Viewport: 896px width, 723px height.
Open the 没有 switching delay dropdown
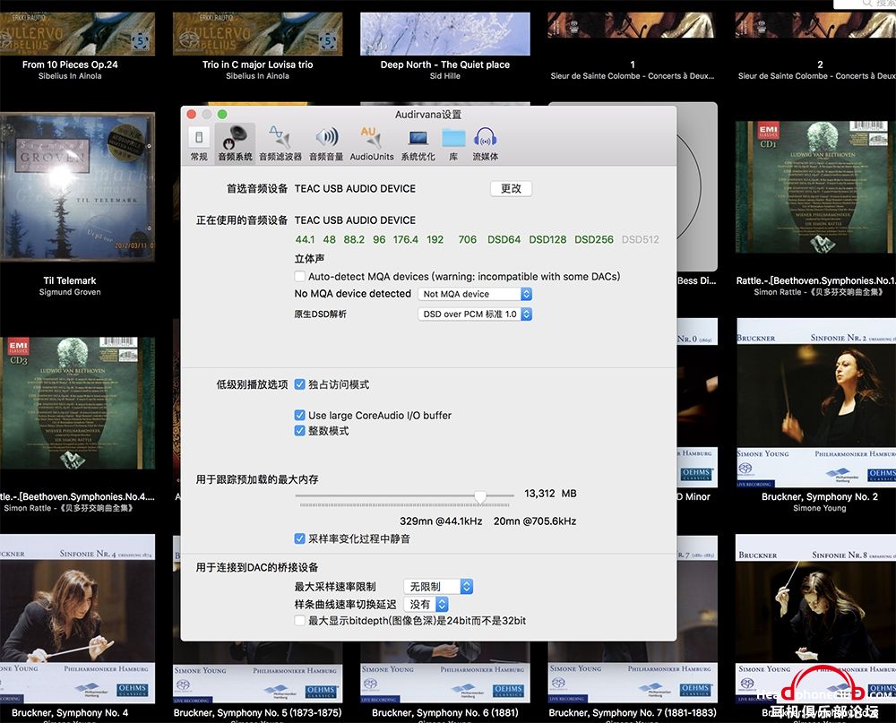pyautogui.click(x=426, y=604)
